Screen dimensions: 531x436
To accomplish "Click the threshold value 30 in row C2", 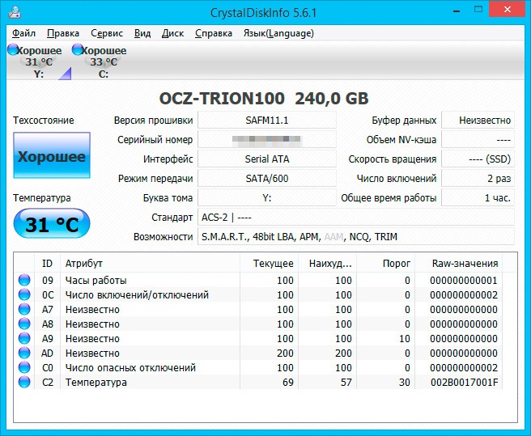I will [x=405, y=382].
